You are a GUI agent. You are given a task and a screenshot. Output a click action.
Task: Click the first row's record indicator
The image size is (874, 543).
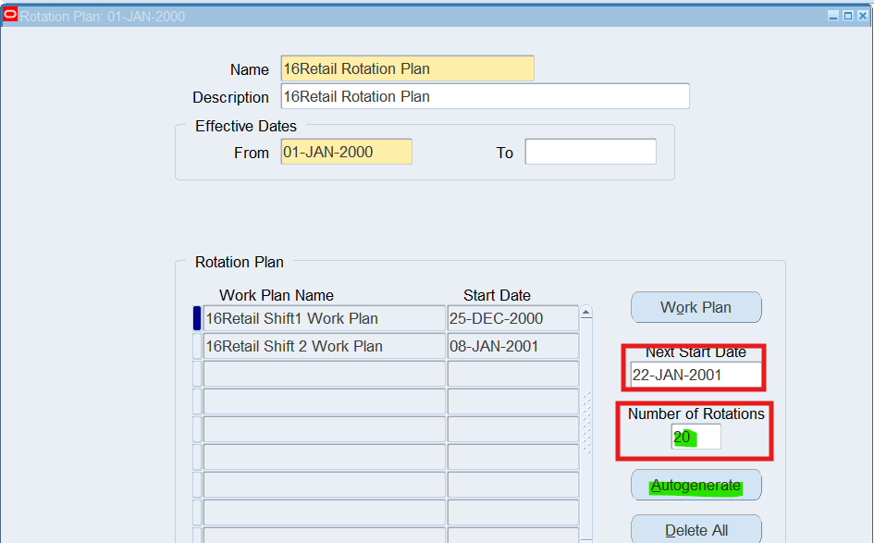tap(197, 318)
